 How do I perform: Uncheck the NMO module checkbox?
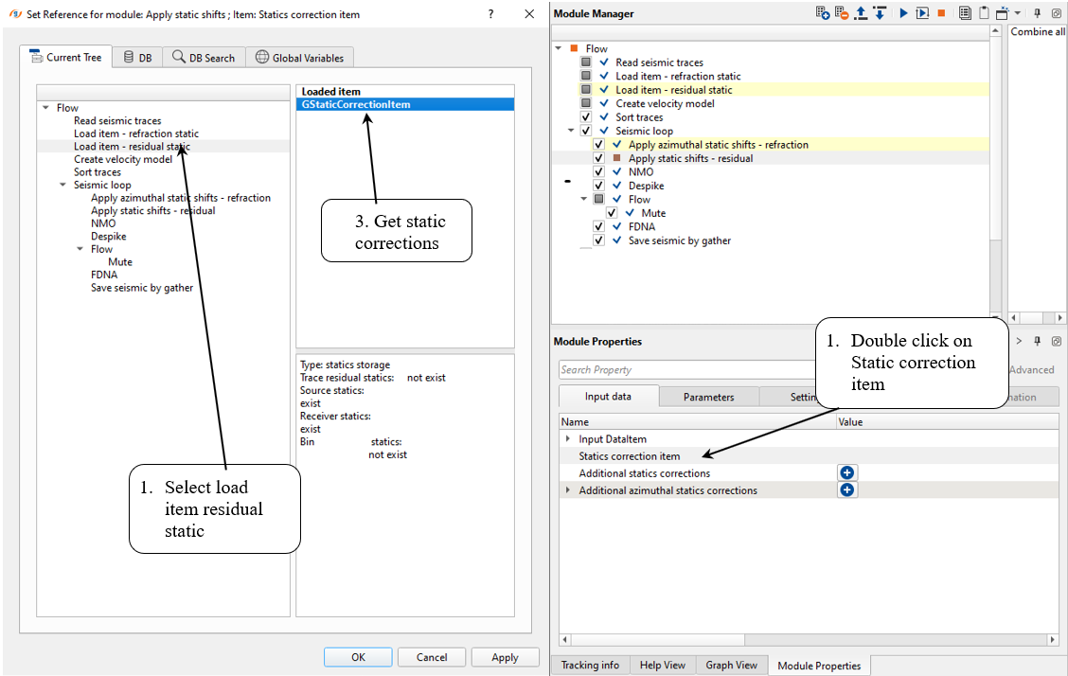pos(599,172)
